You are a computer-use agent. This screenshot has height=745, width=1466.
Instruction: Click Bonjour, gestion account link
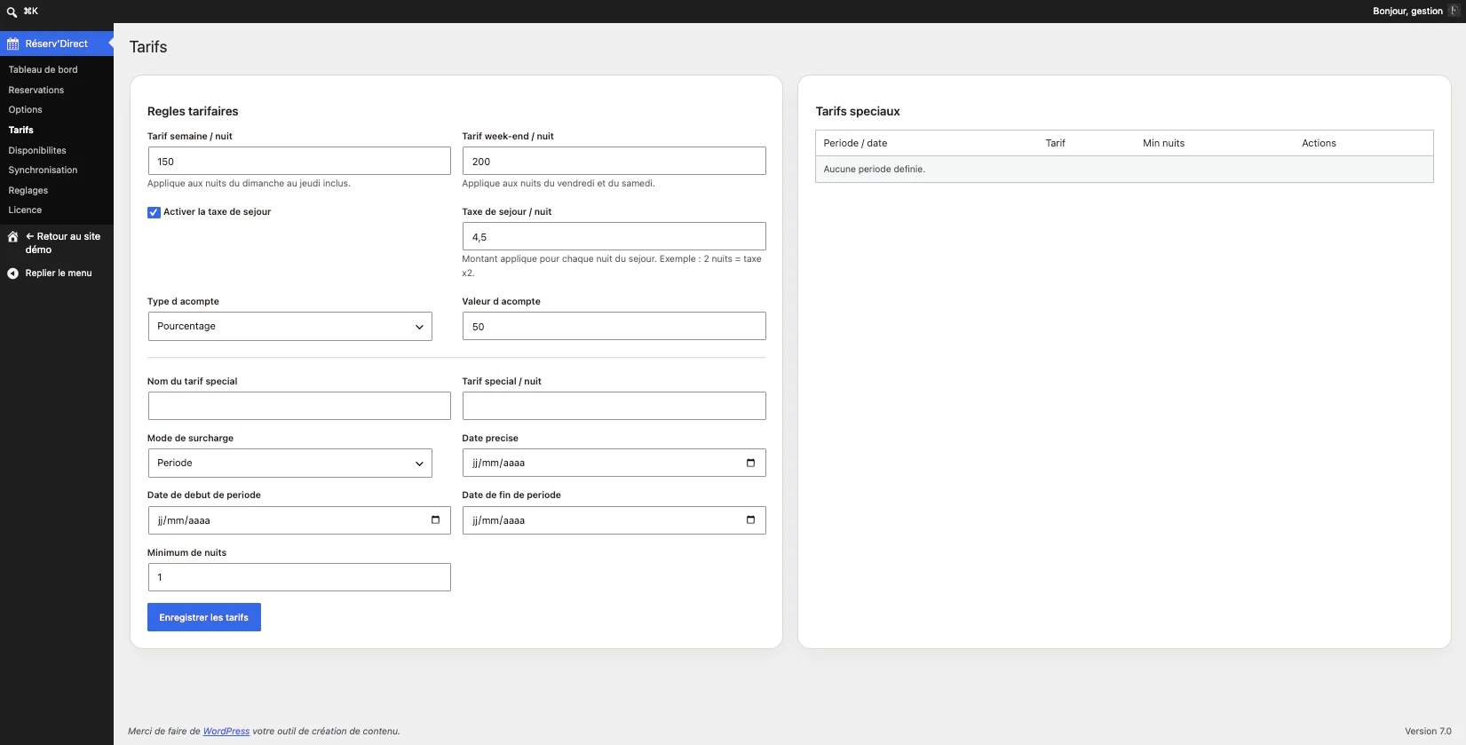pos(1407,12)
